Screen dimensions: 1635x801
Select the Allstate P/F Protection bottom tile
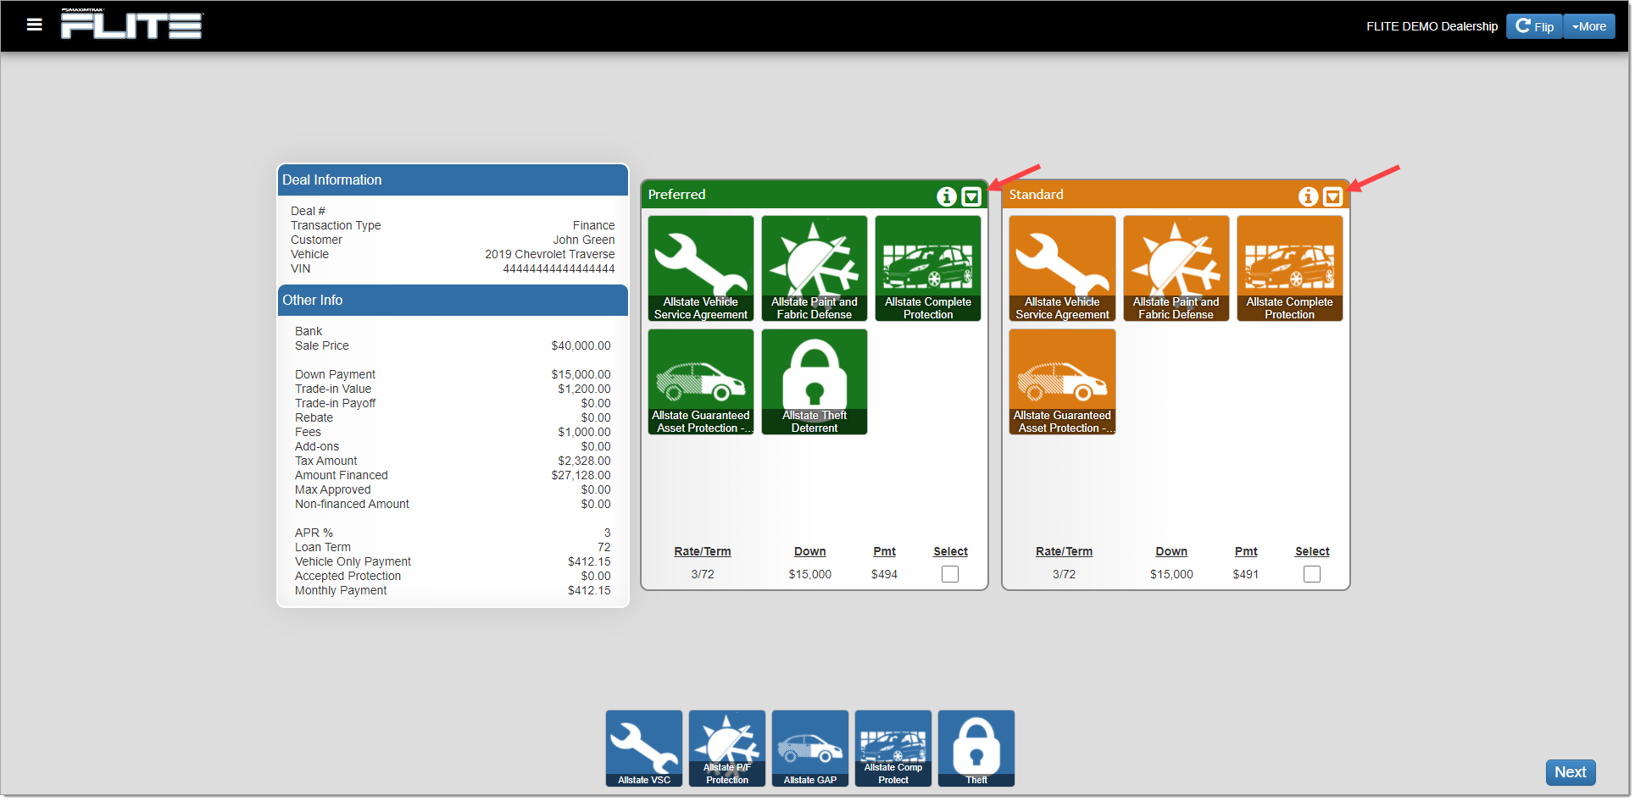[727, 749]
